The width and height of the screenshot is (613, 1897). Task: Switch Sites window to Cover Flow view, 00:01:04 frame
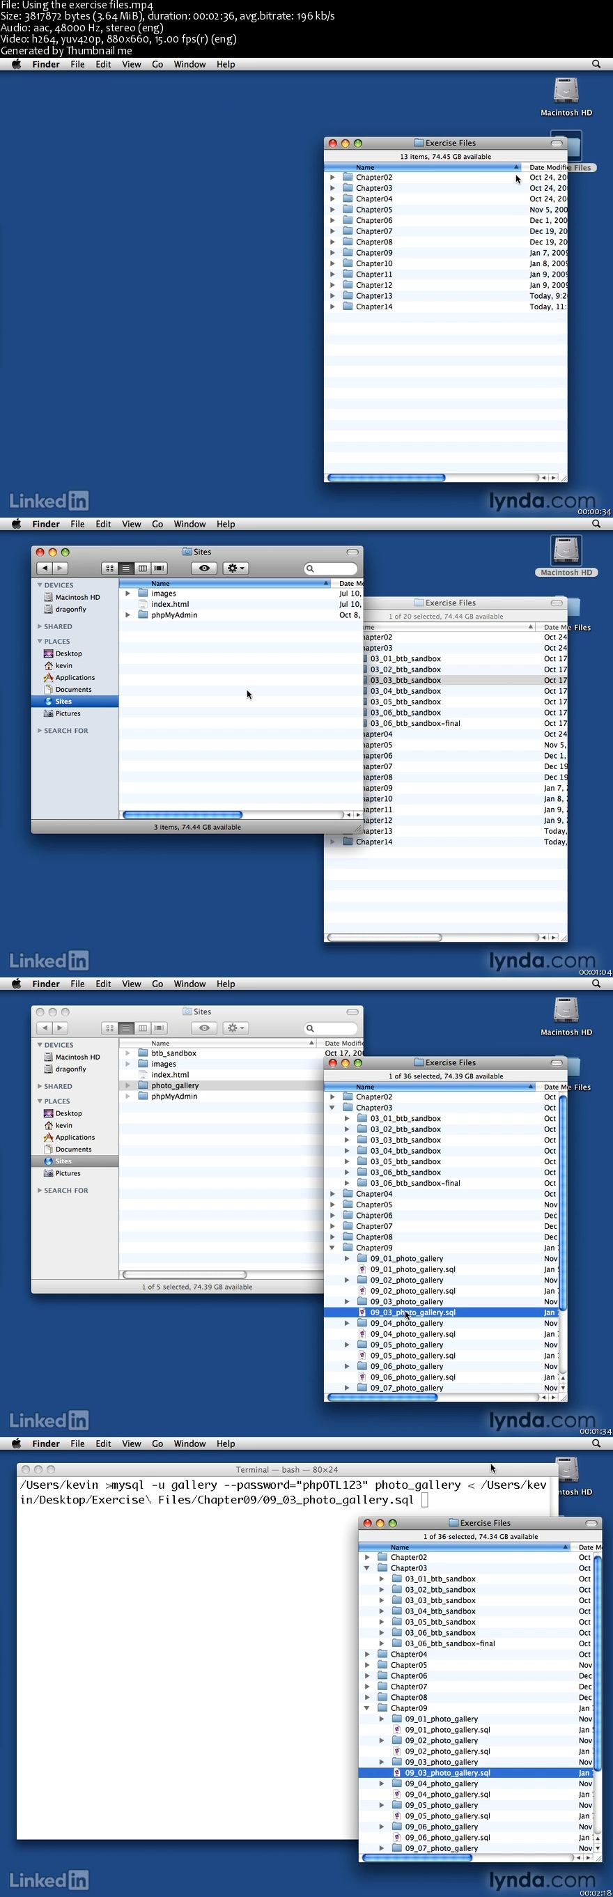coord(159,568)
